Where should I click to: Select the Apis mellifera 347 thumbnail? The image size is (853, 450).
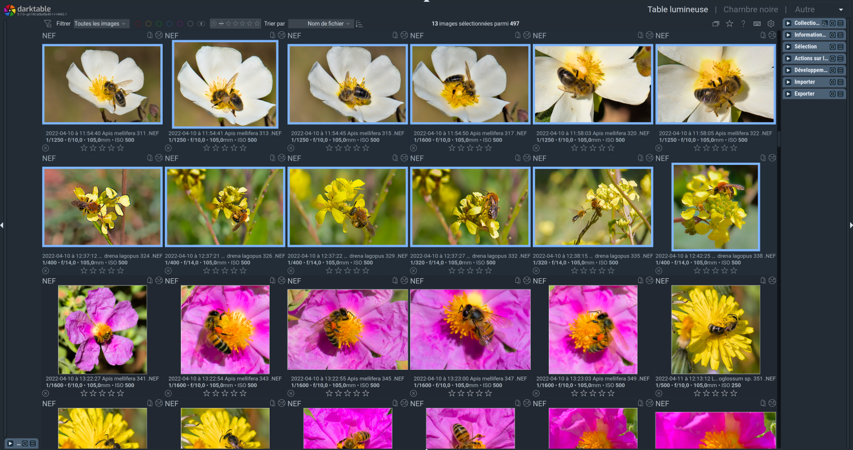pos(470,329)
